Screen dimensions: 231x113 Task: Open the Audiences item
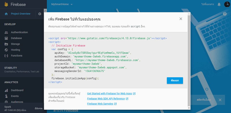[x=17, y=102]
